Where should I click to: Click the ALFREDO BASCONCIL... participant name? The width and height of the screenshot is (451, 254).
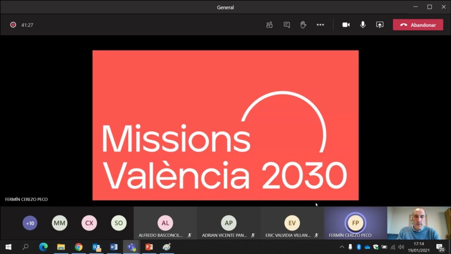pos(160,235)
